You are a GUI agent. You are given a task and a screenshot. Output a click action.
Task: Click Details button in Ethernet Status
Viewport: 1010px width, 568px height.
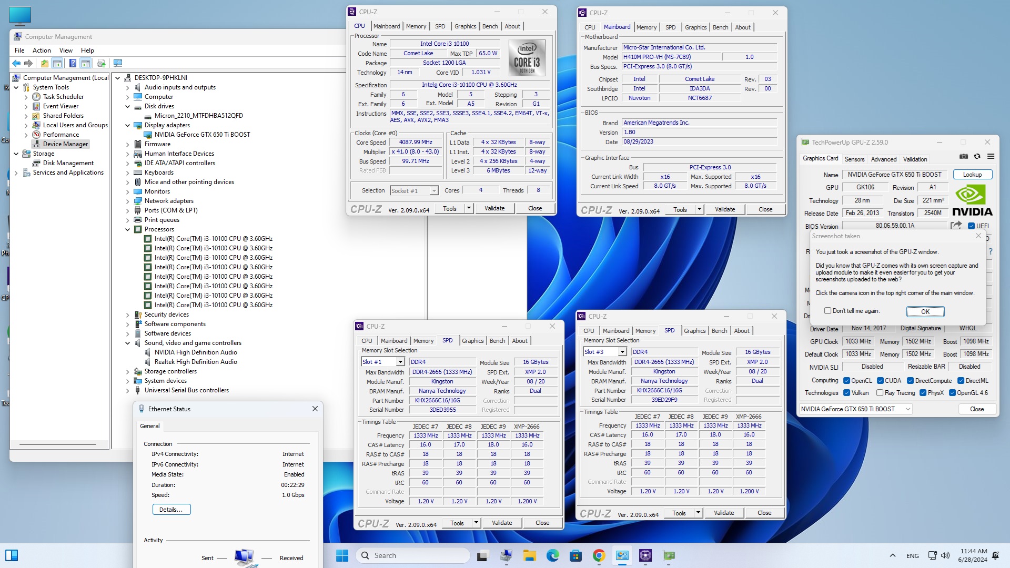171,510
